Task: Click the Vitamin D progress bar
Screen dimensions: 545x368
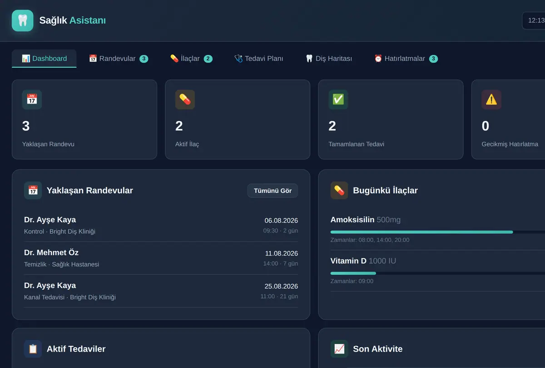Action: pyautogui.click(x=438, y=273)
